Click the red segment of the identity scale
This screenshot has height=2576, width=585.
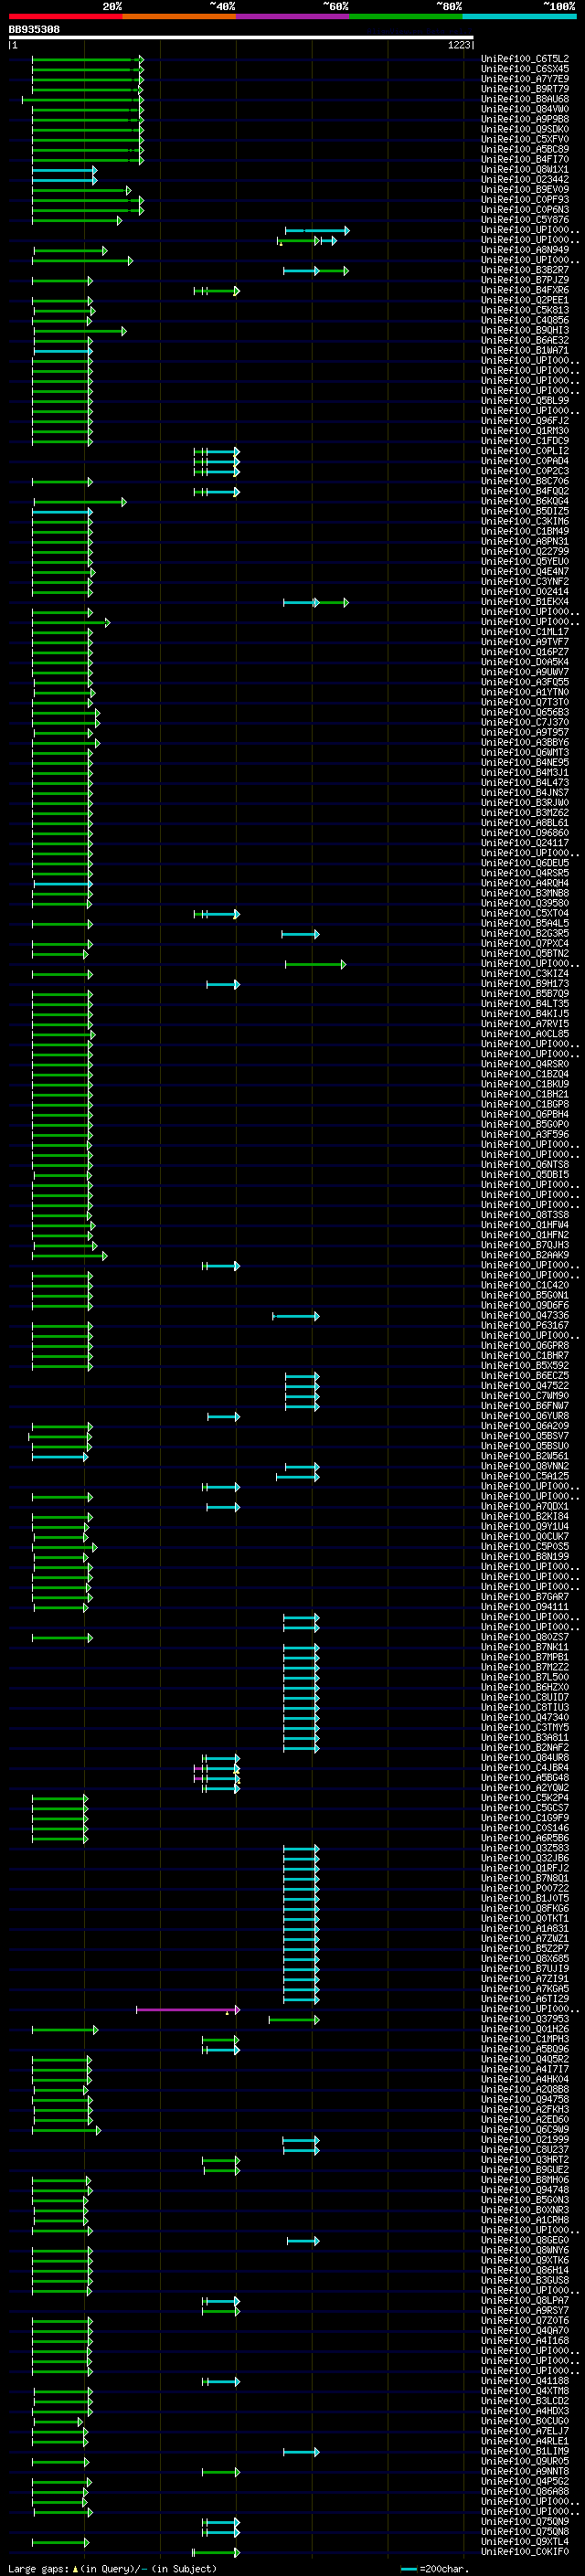(65, 16)
